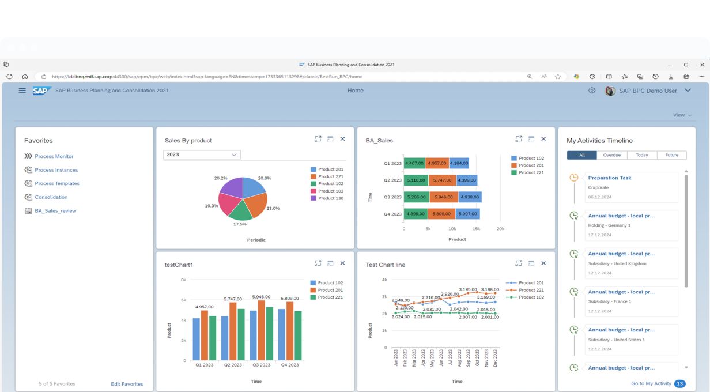Click the Process Monitor icon in Favorites
Screen dimensions: 710x392
pos(28,156)
